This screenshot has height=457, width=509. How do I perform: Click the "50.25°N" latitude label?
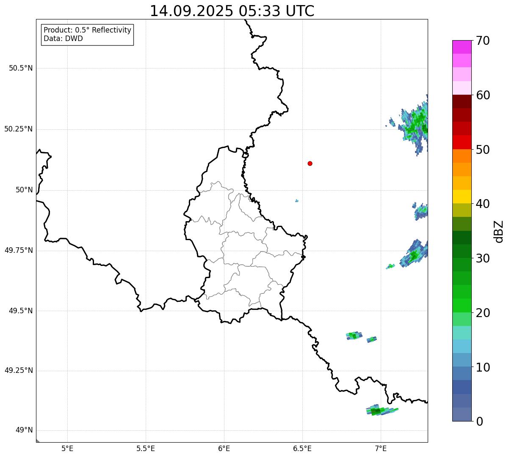[18, 129]
